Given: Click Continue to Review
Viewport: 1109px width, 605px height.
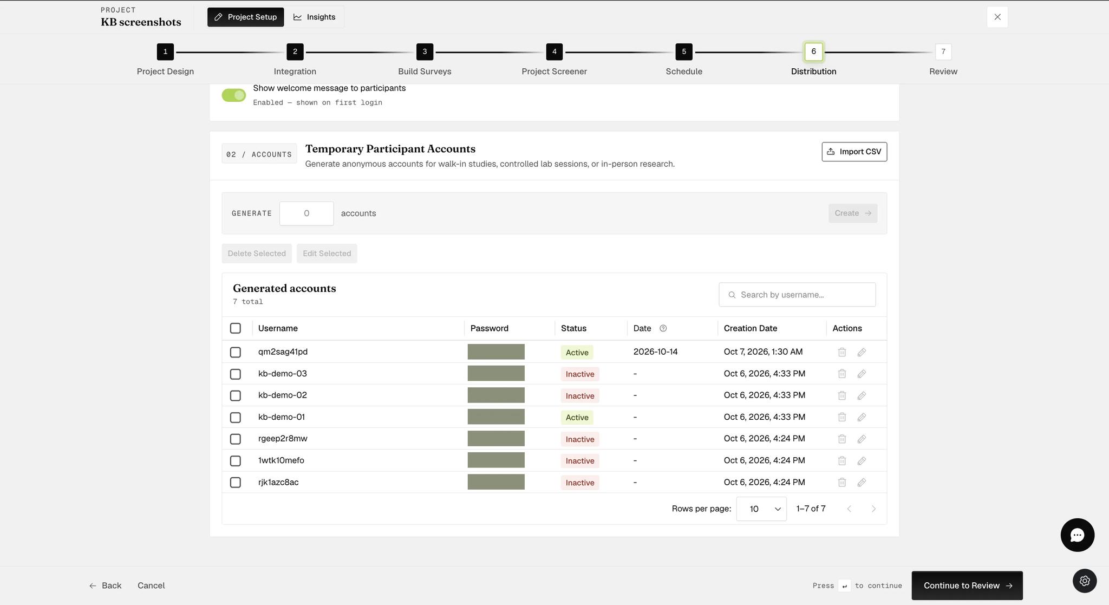Looking at the screenshot, I should (967, 586).
